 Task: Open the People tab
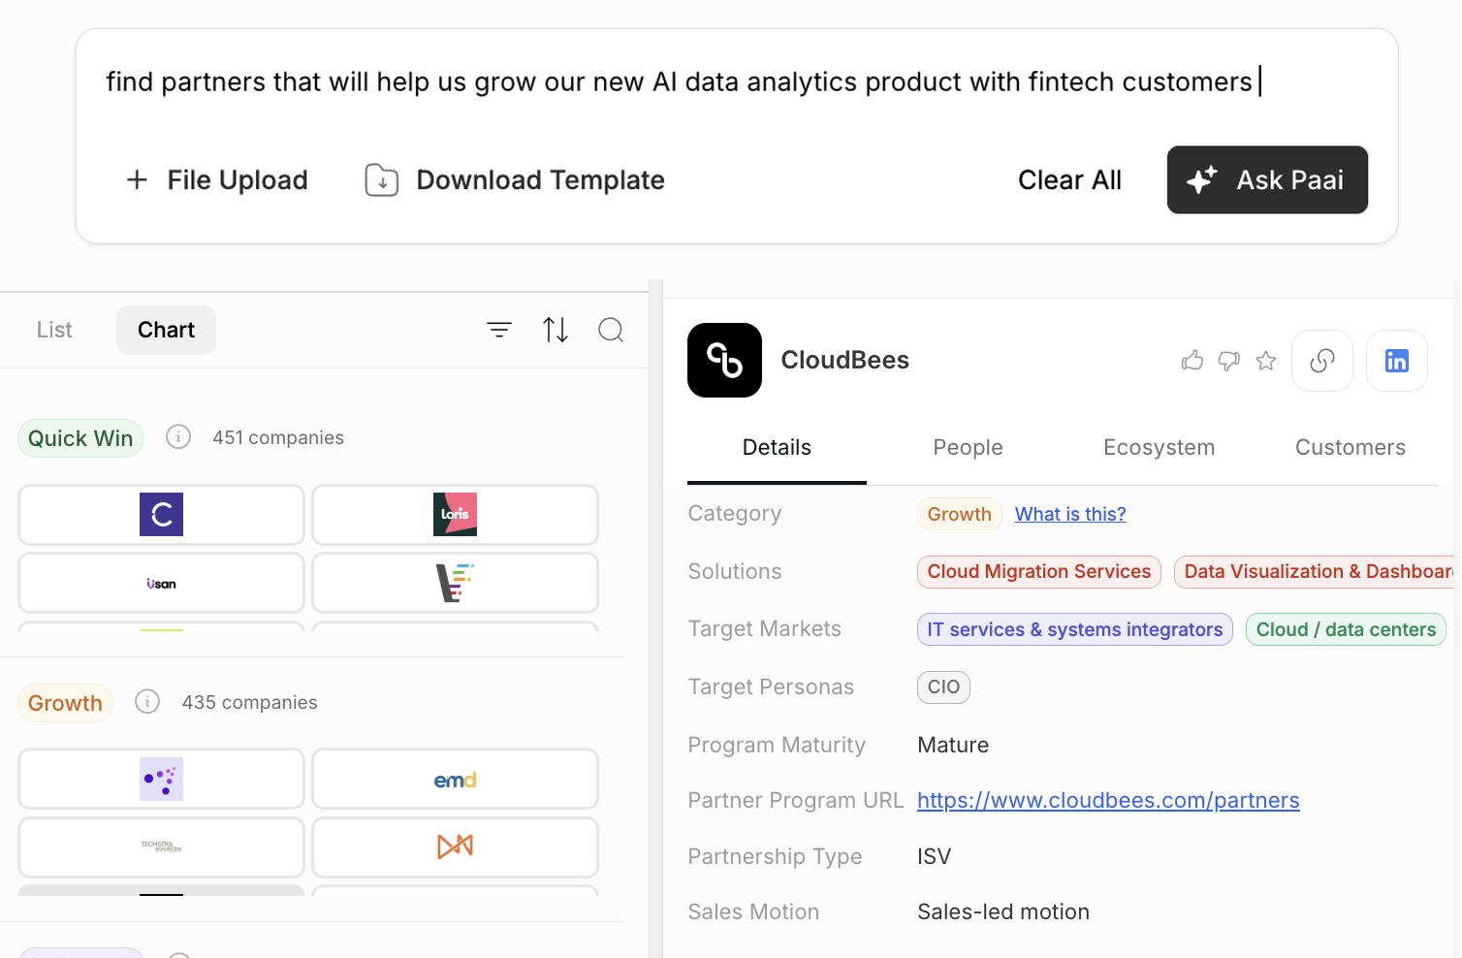tap(968, 447)
